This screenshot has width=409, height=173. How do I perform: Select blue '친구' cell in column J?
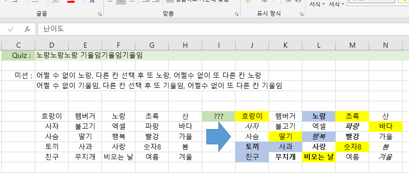tap(252, 157)
